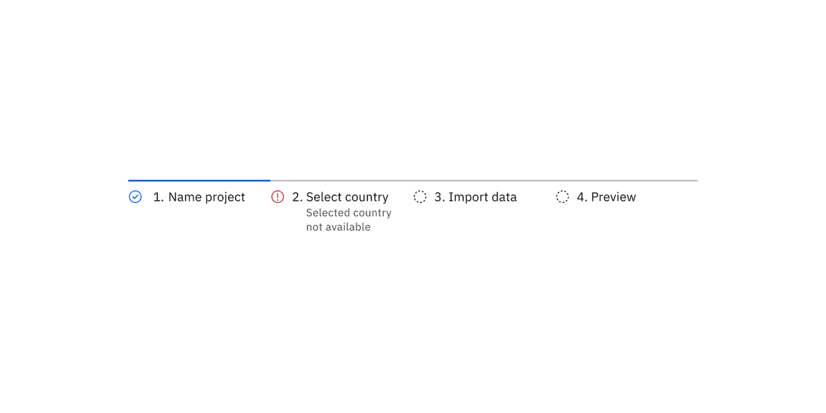This screenshot has height=413, width=826.
Task: Click the red error icon beside Select country
Action: [277, 196]
